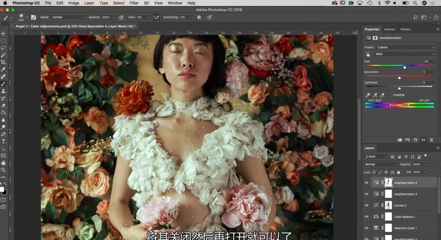
Task: Click the Saturation slider handle
Action: point(399,78)
